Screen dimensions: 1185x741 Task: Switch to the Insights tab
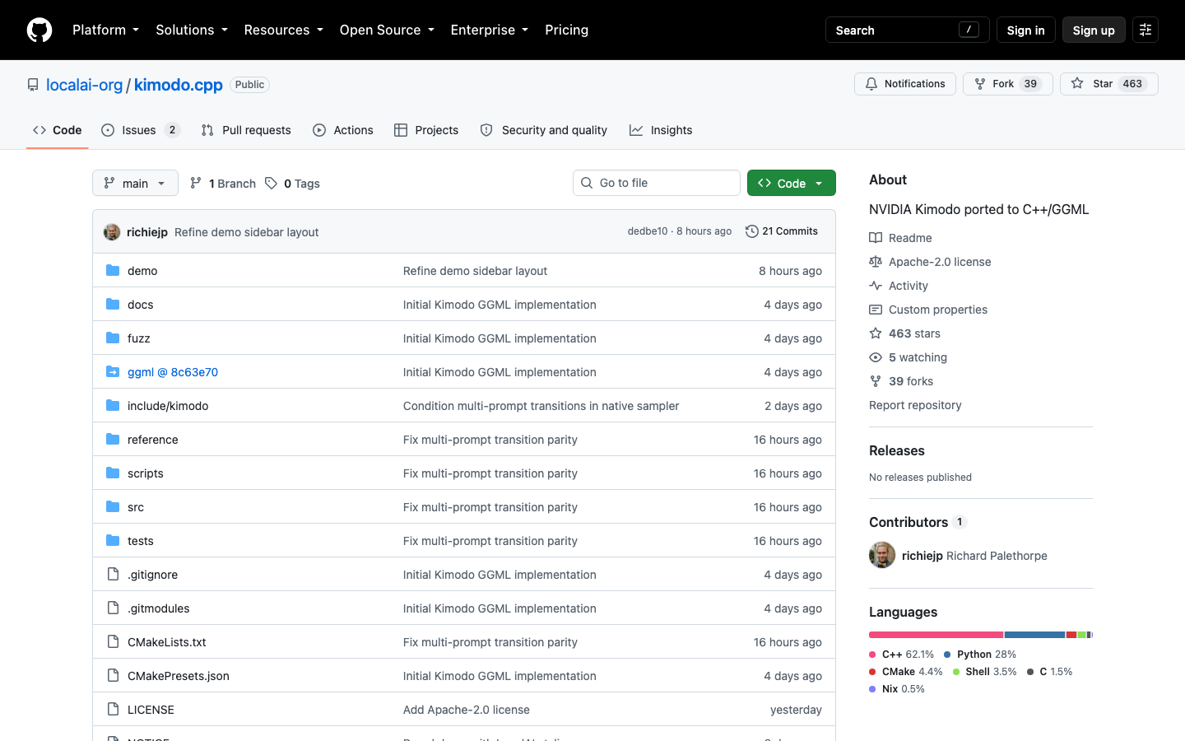coord(661,130)
